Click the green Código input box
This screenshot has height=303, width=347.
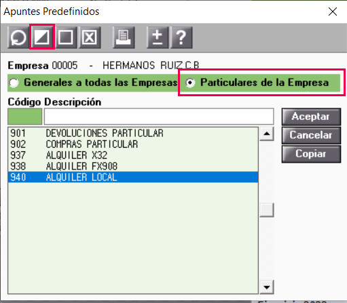24,117
